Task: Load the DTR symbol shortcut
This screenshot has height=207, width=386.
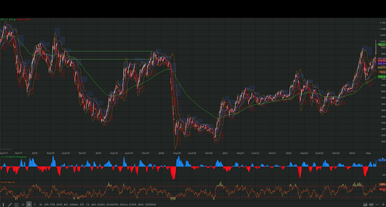Action: [46, 205]
